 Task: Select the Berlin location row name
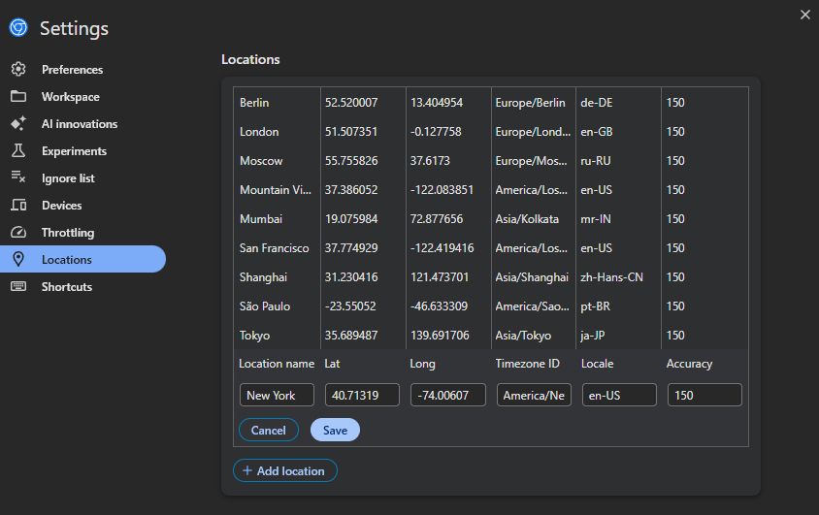point(254,102)
